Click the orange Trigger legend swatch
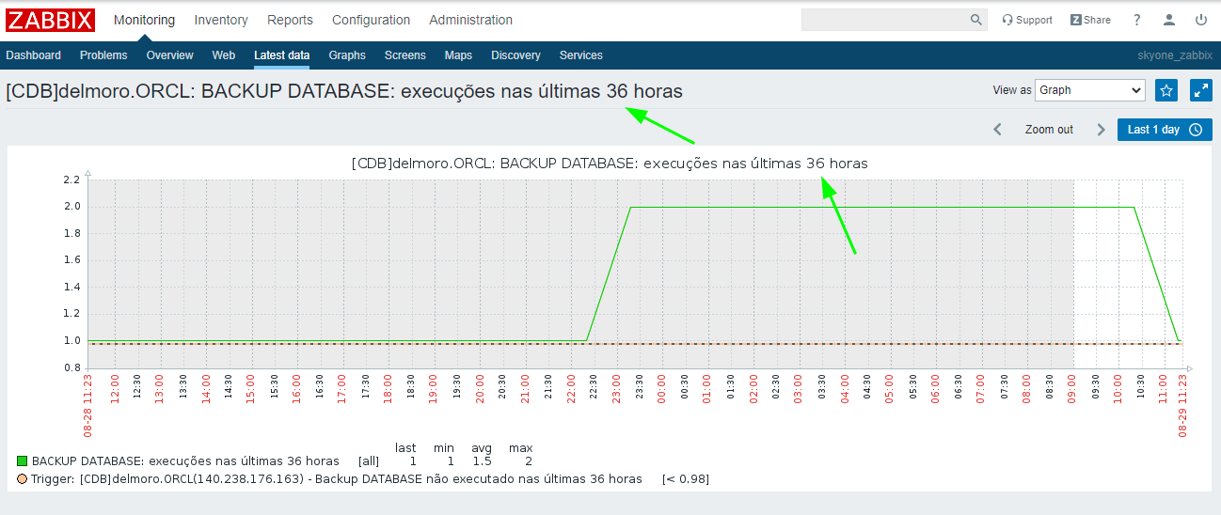Image resolution: width=1221 pixels, height=515 pixels. point(23,479)
